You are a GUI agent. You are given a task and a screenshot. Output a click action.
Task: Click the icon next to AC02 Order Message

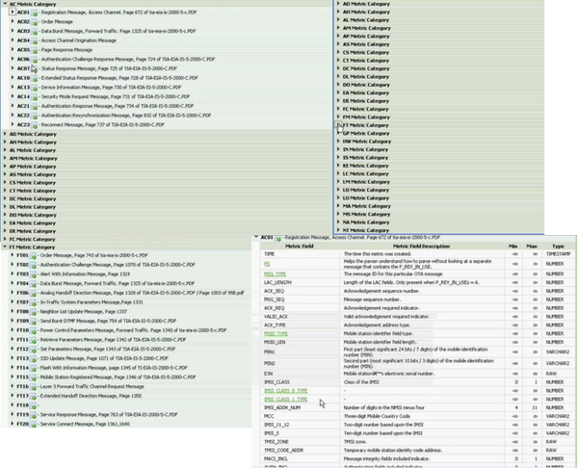pos(34,22)
